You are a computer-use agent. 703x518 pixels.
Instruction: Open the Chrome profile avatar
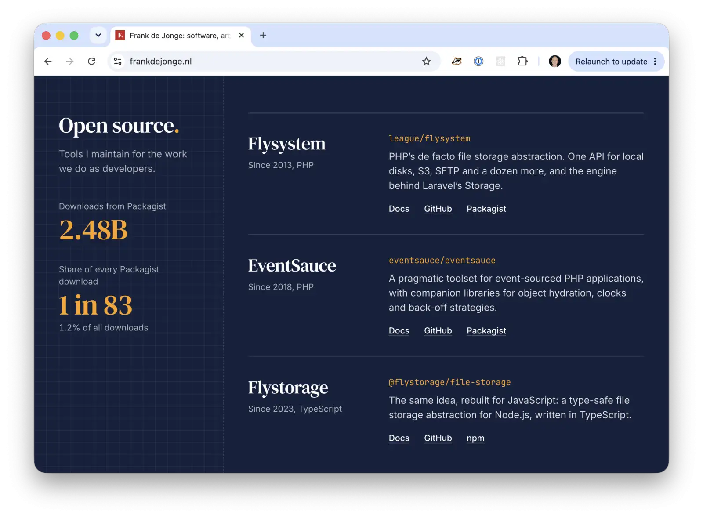click(x=555, y=62)
